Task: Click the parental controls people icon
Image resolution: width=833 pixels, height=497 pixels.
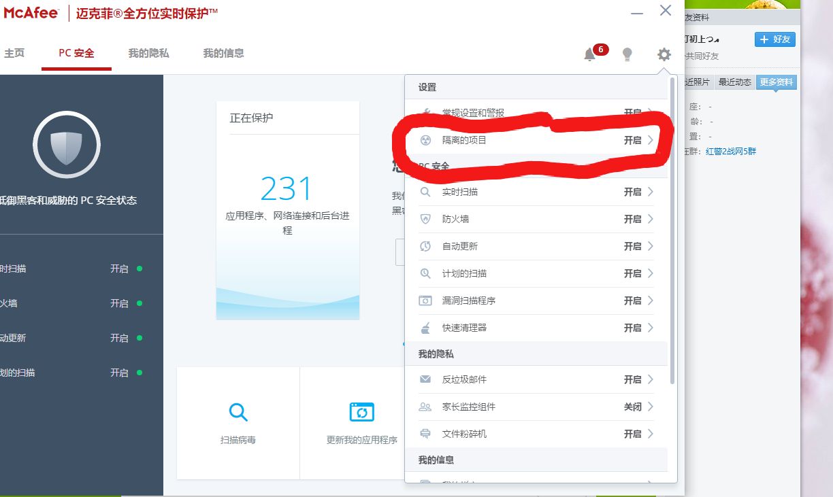Action: click(425, 407)
